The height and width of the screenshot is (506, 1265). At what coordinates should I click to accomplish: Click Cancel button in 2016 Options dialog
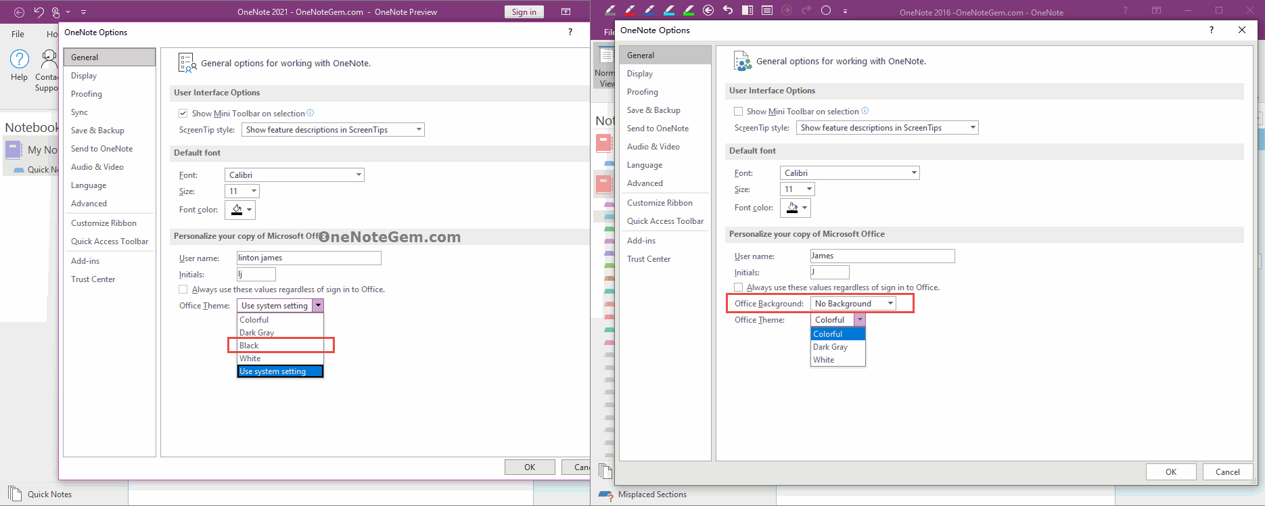pyautogui.click(x=1228, y=472)
